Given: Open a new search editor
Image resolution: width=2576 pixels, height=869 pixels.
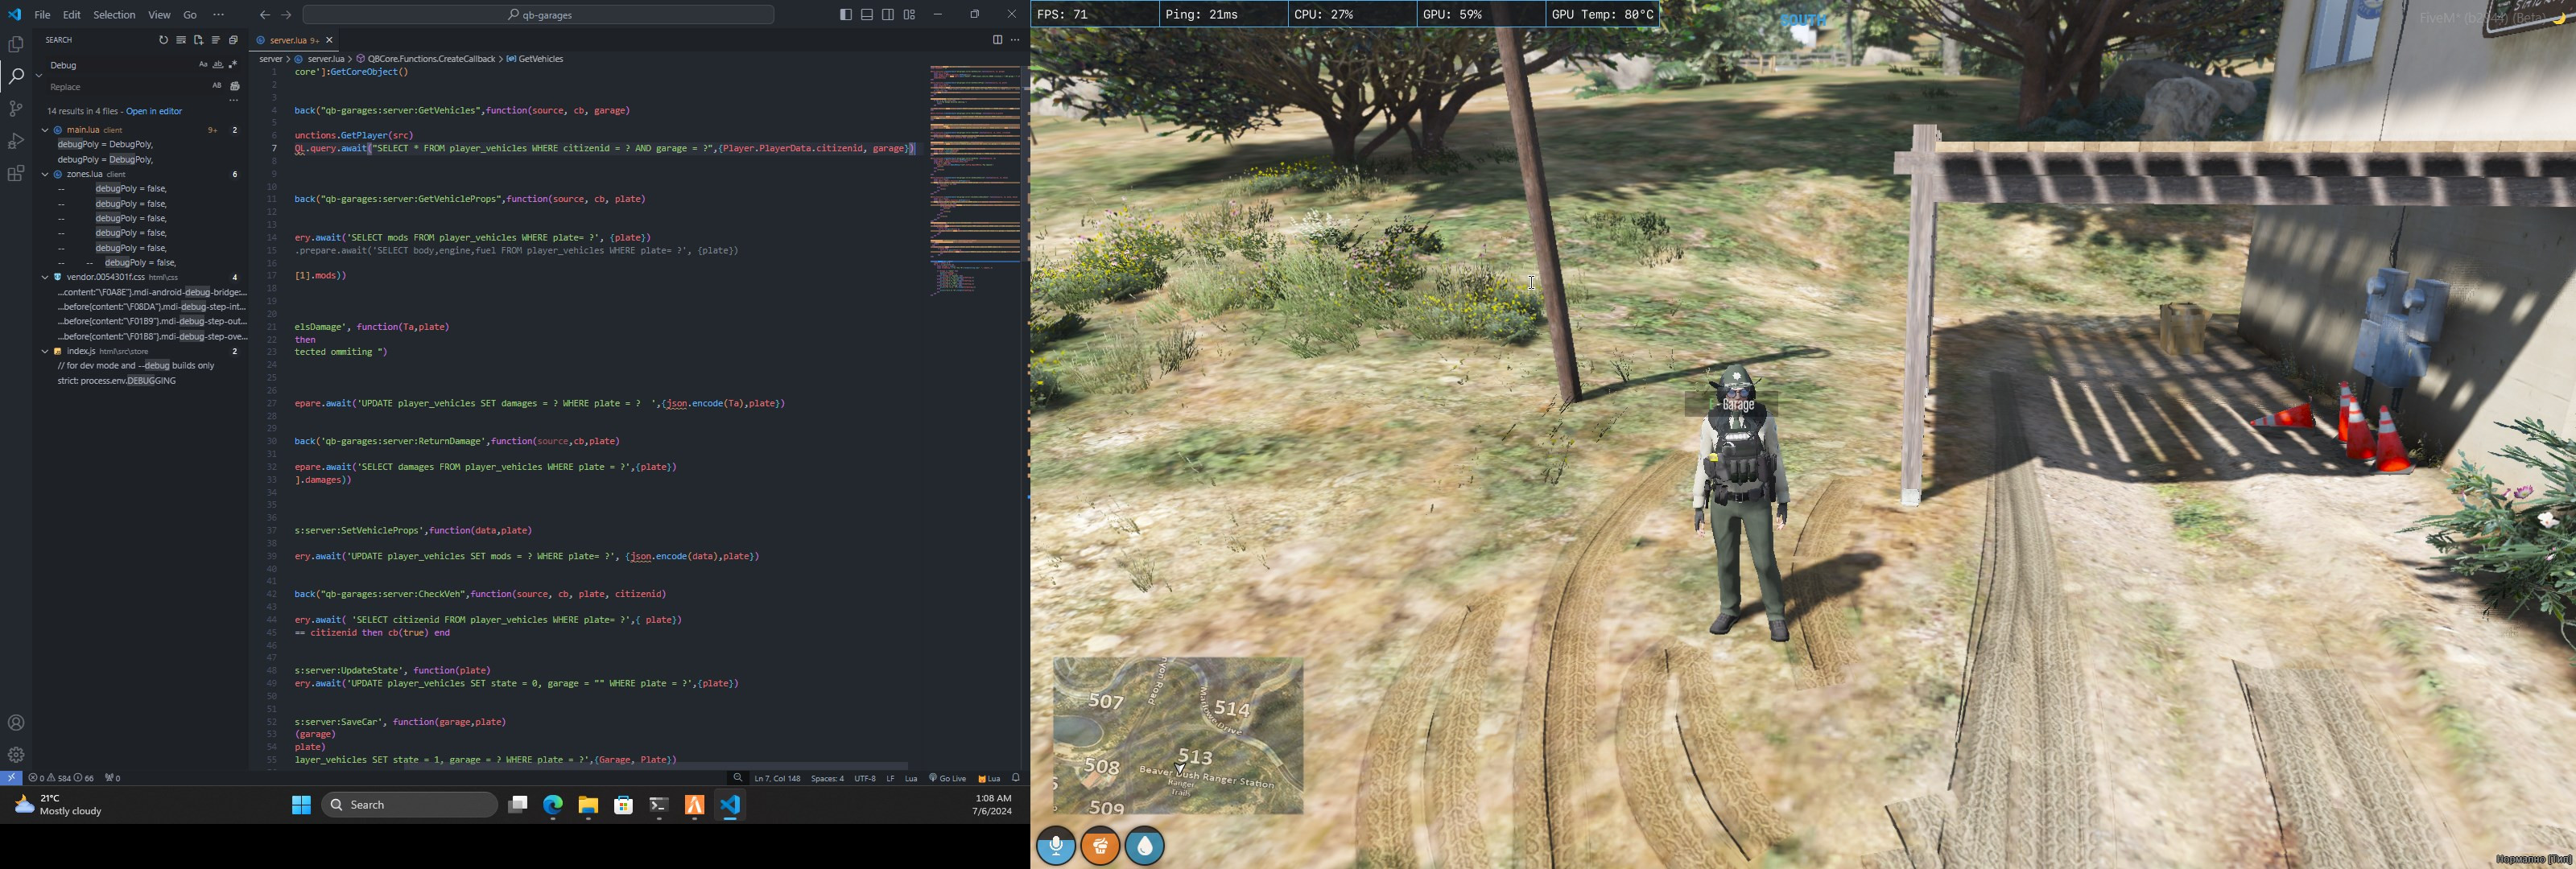Looking at the screenshot, I should 198,40.
